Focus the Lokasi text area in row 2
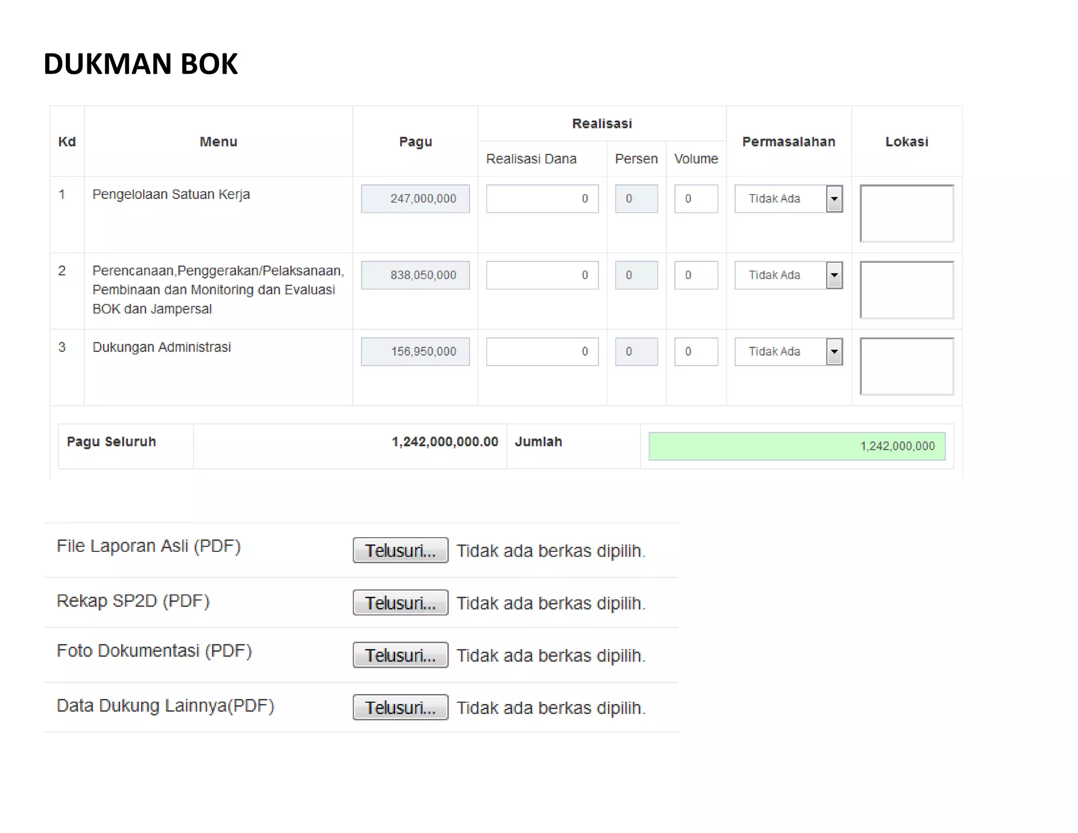Image resolution: width=1078 pixels, height=833 pixels. [x=906, y=290]
